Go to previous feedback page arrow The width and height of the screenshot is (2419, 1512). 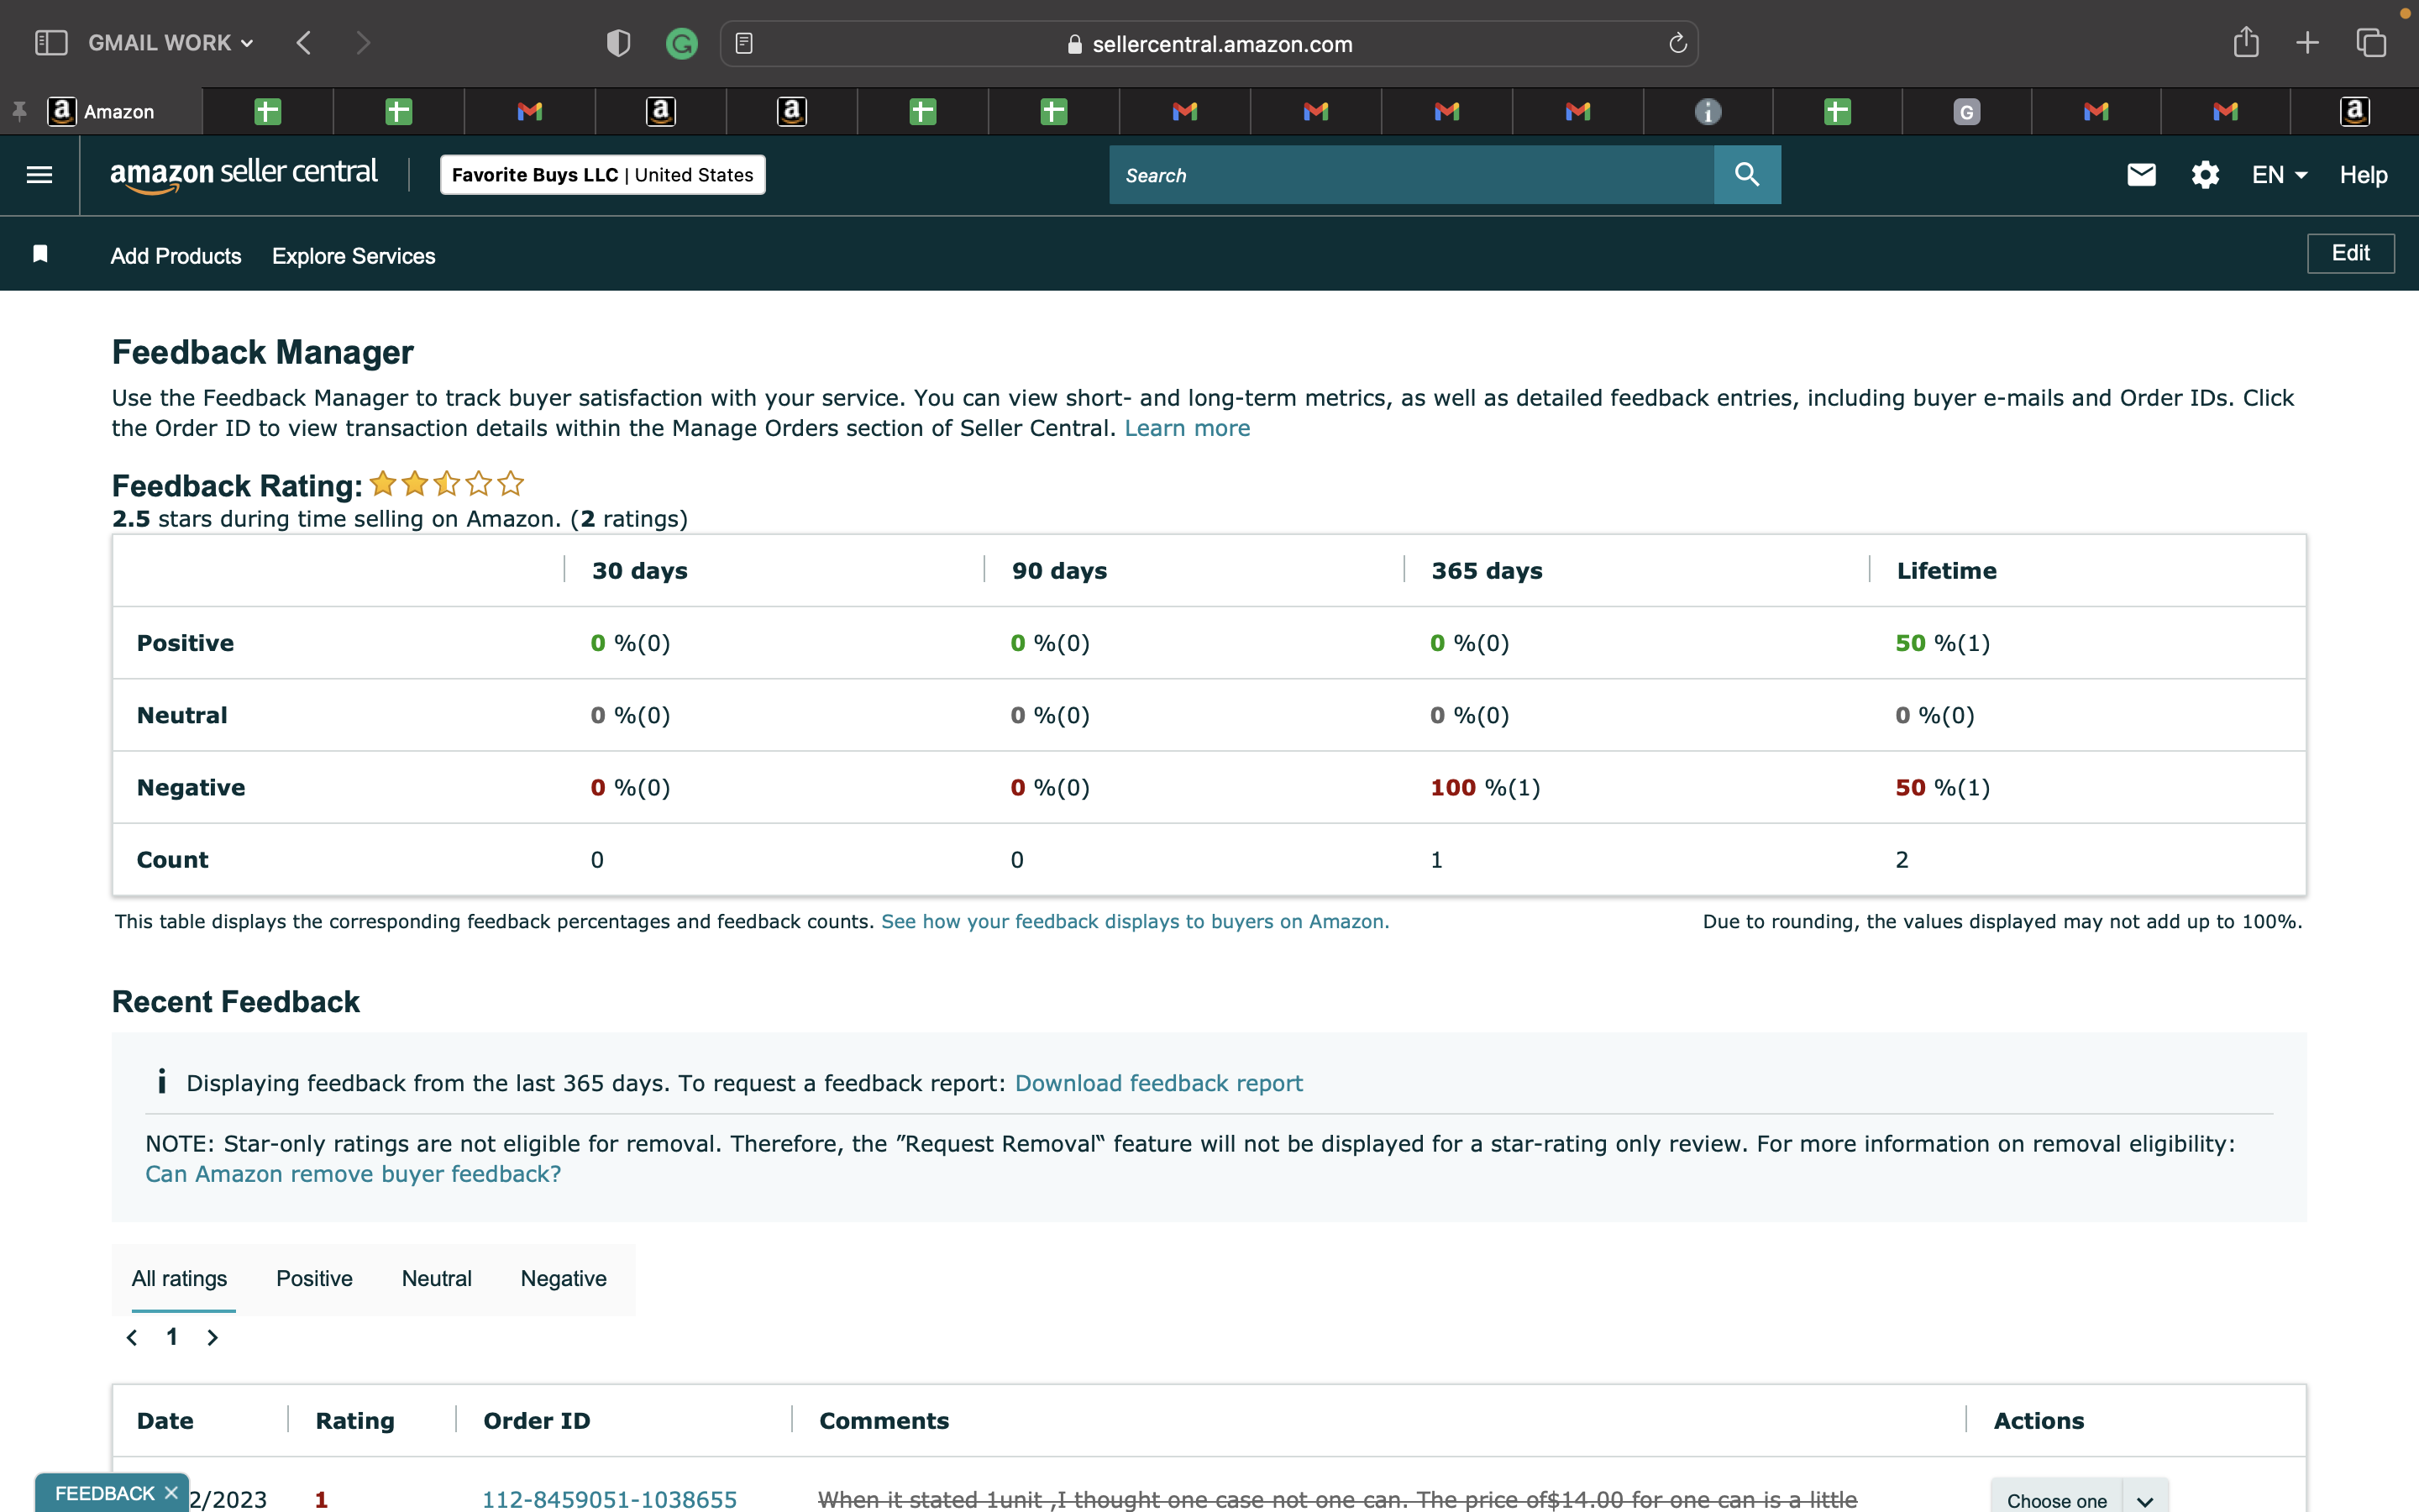[132, 1337]
